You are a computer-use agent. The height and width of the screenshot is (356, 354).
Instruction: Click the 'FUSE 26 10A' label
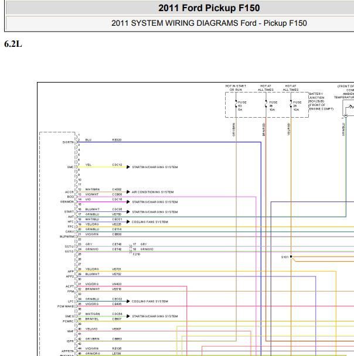(297, 106)
